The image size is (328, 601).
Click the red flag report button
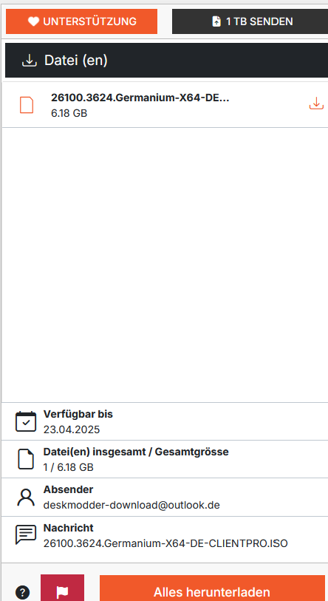click(62, 588)
